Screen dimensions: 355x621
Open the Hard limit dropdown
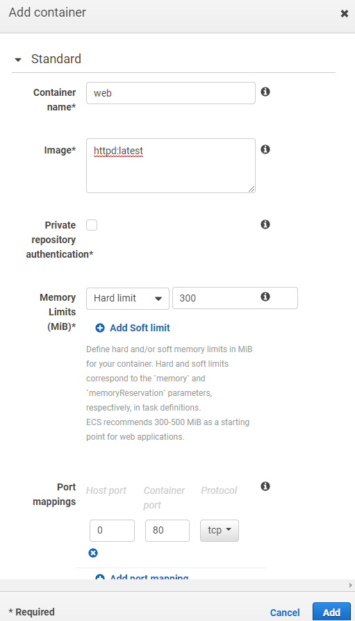pos(128,298)
